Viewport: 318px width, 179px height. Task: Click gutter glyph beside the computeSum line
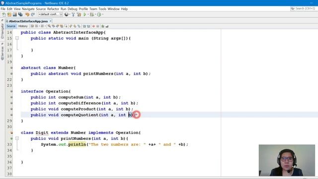tap(11, 97)
